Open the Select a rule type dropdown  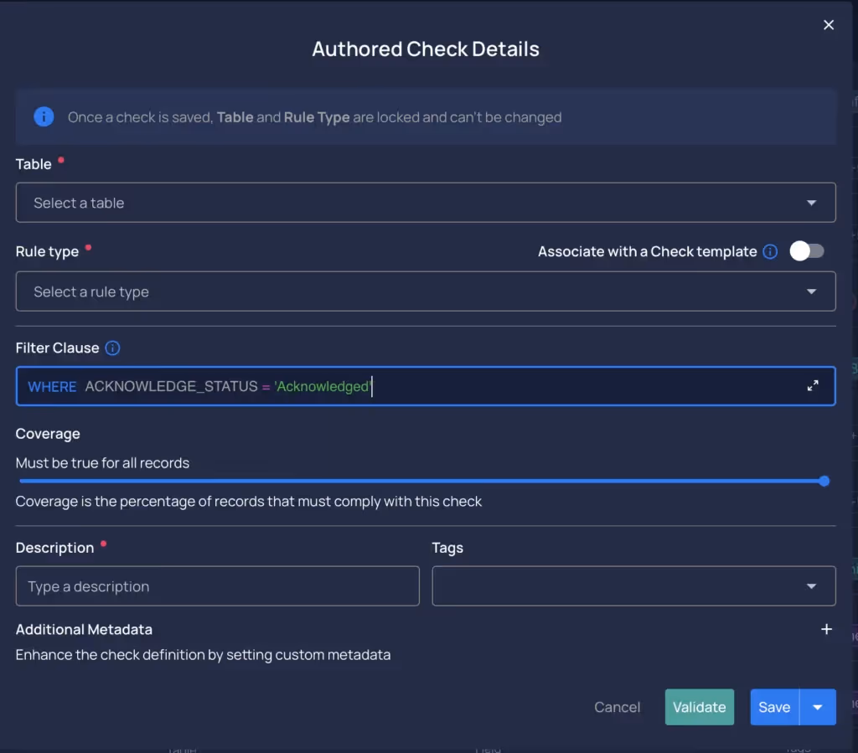click(x=425, y=291)
